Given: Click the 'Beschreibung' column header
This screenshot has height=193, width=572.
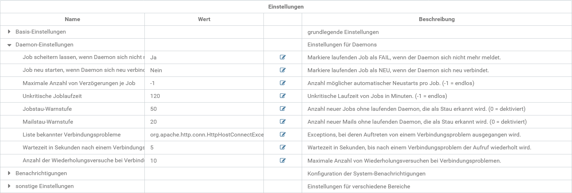Looking at the screenshot, I should point(437,19).
